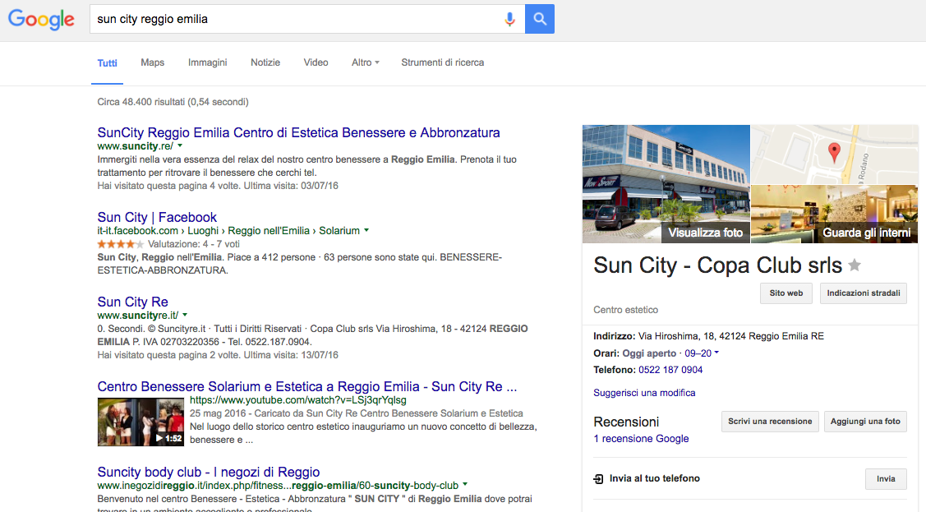The image size is (926, 512).
Task: Switch to Video tab
Action: point(316,62)
